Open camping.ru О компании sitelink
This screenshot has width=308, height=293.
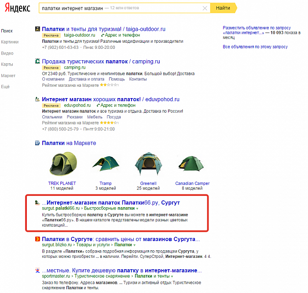[53, 79]
